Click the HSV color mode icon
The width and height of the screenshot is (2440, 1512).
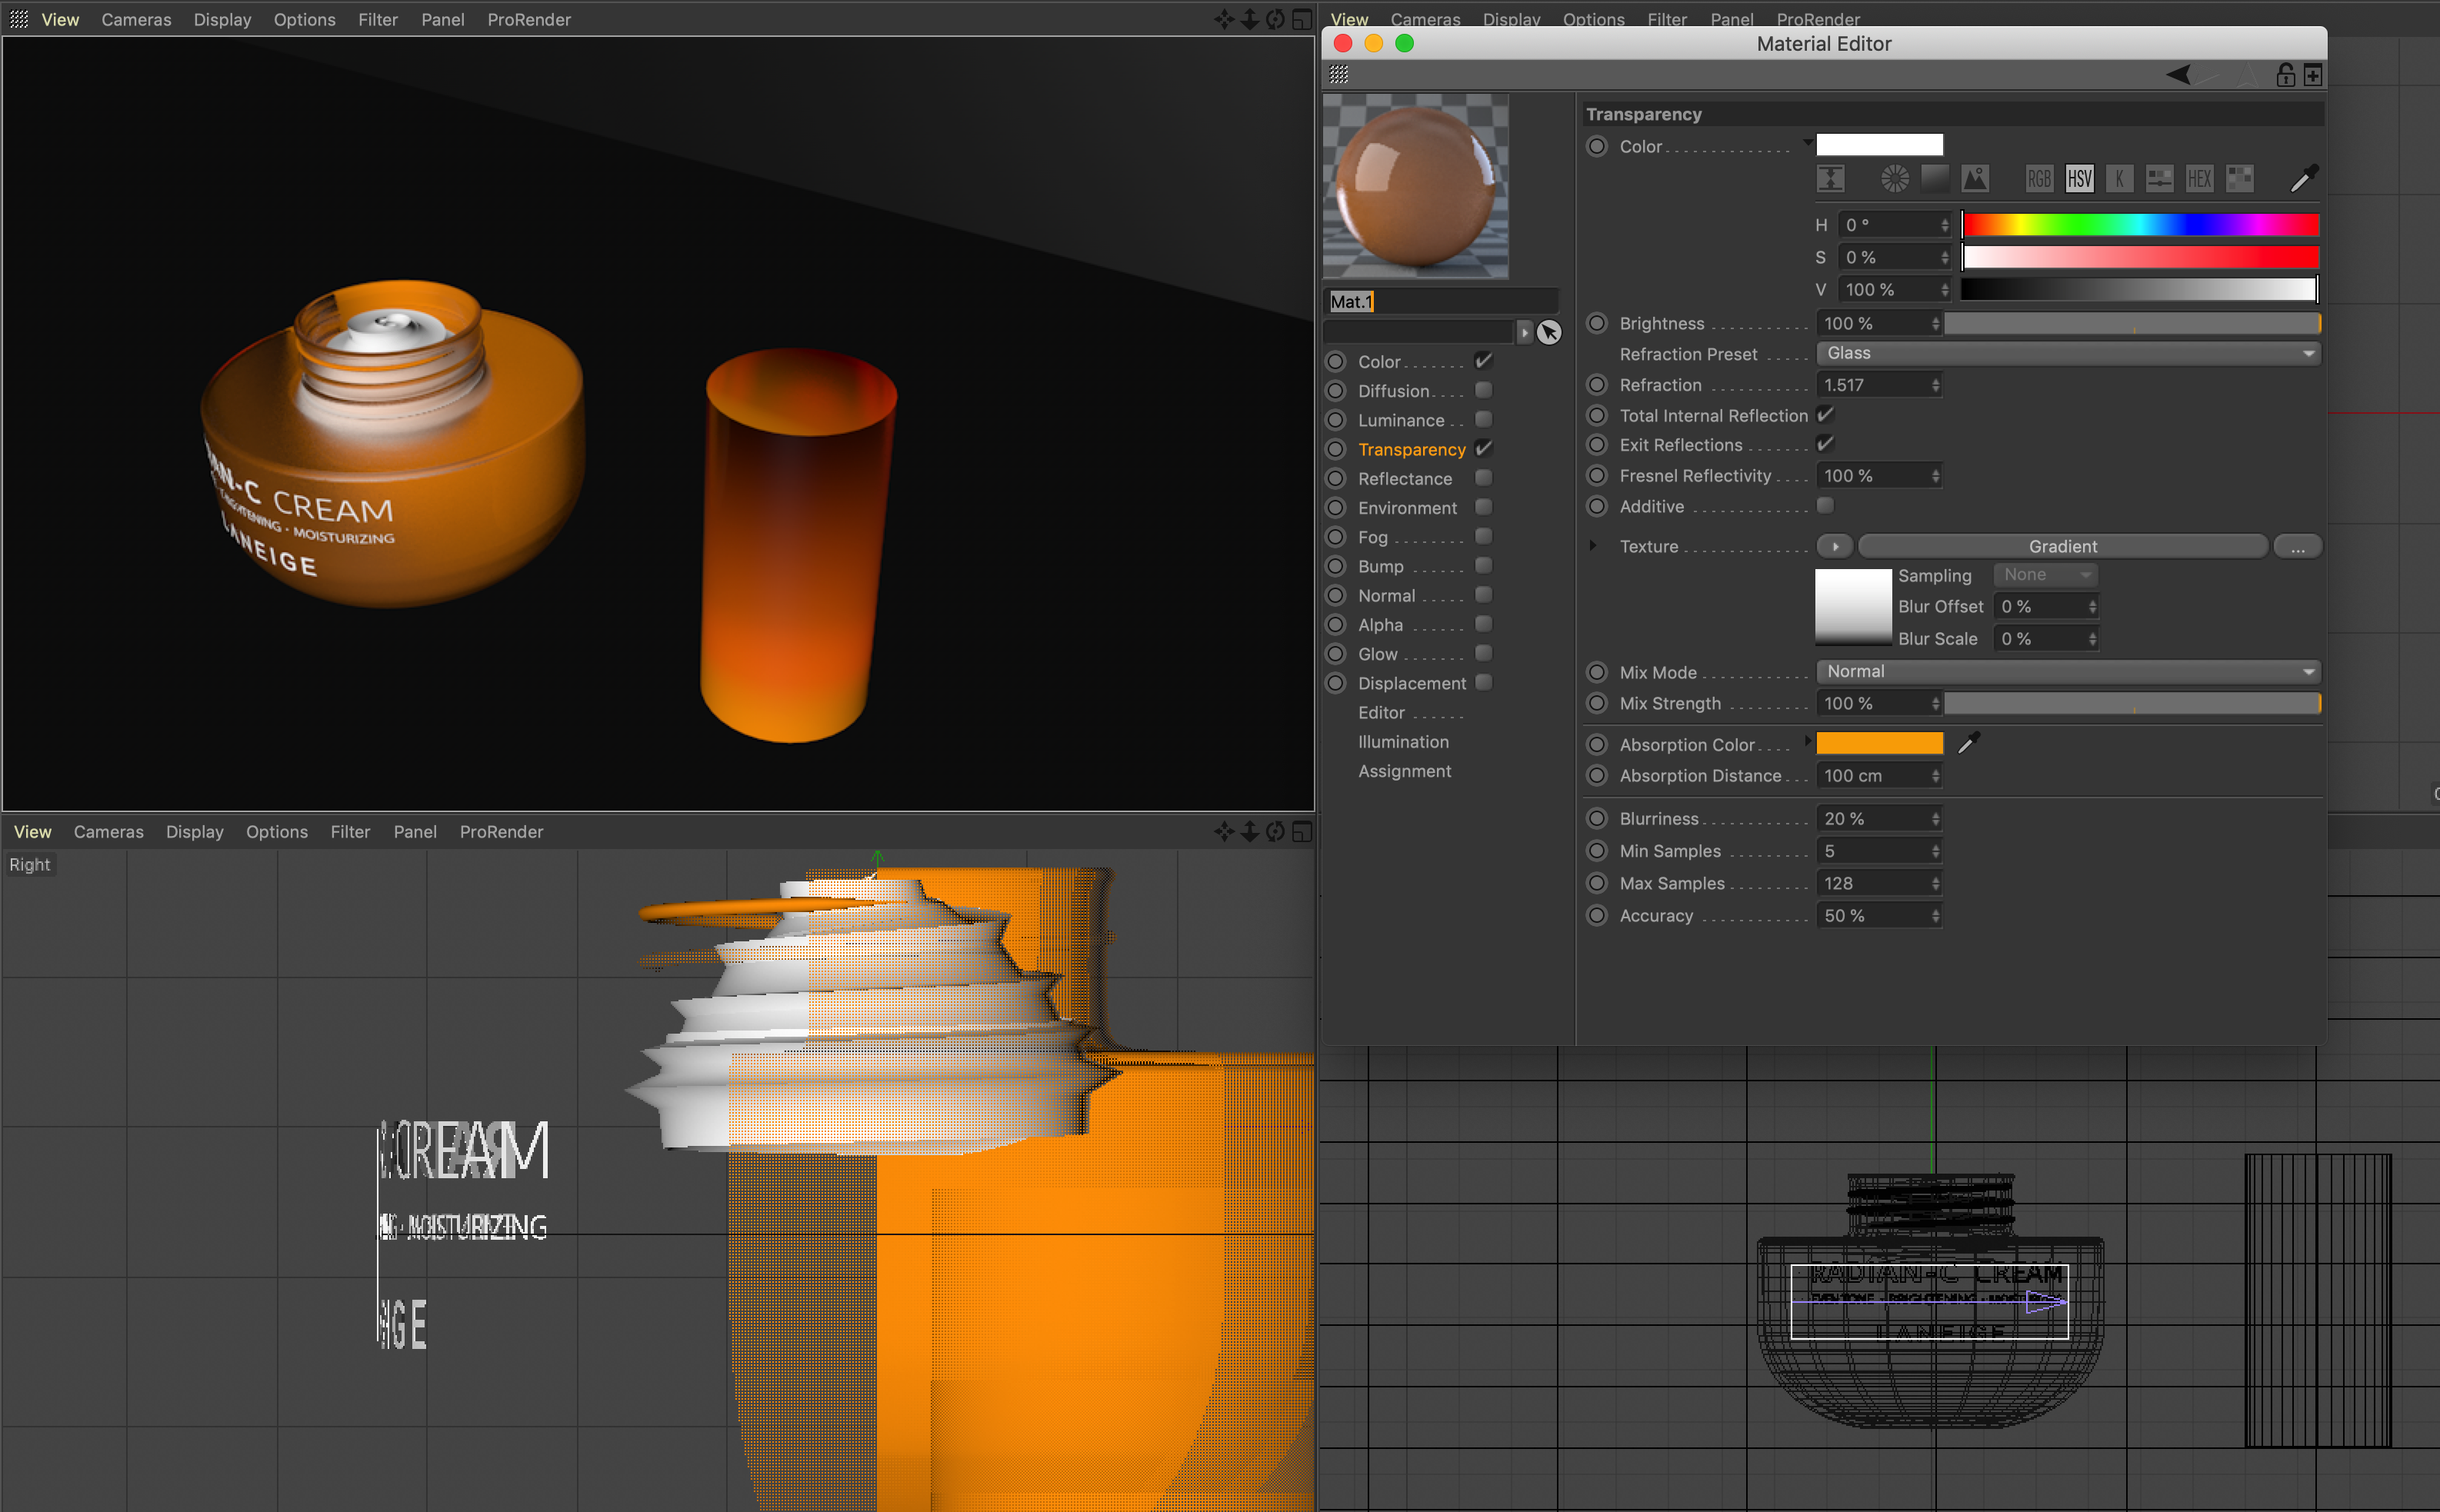coord(2079,178)
